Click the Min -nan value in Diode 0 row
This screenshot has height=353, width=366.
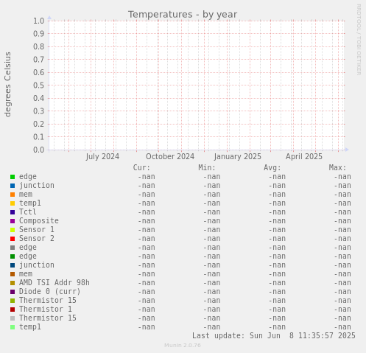(211, 292)
